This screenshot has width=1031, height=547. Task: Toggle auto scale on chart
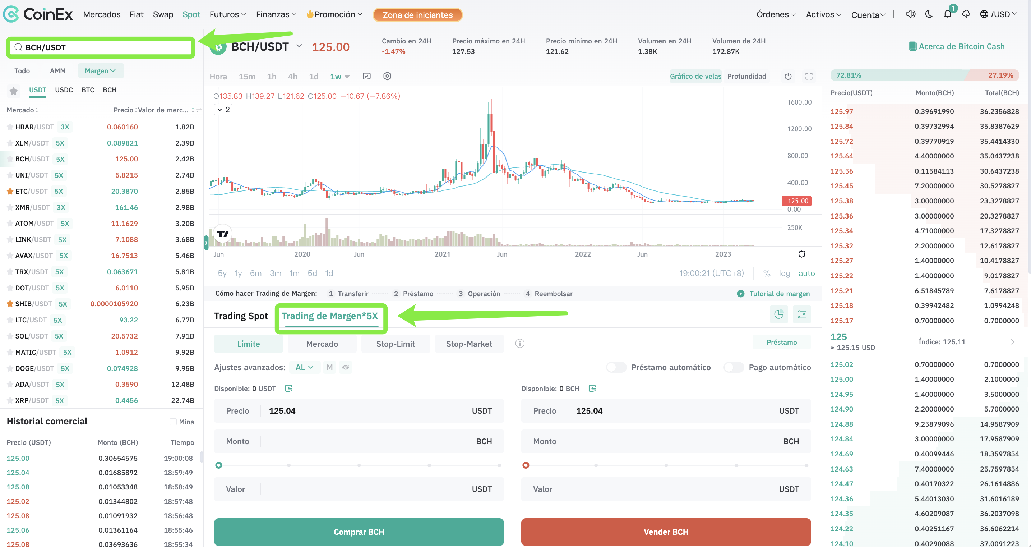tap(806, 273)
